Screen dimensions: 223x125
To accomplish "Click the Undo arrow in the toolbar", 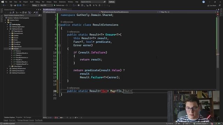I will (x=24, y=6).
